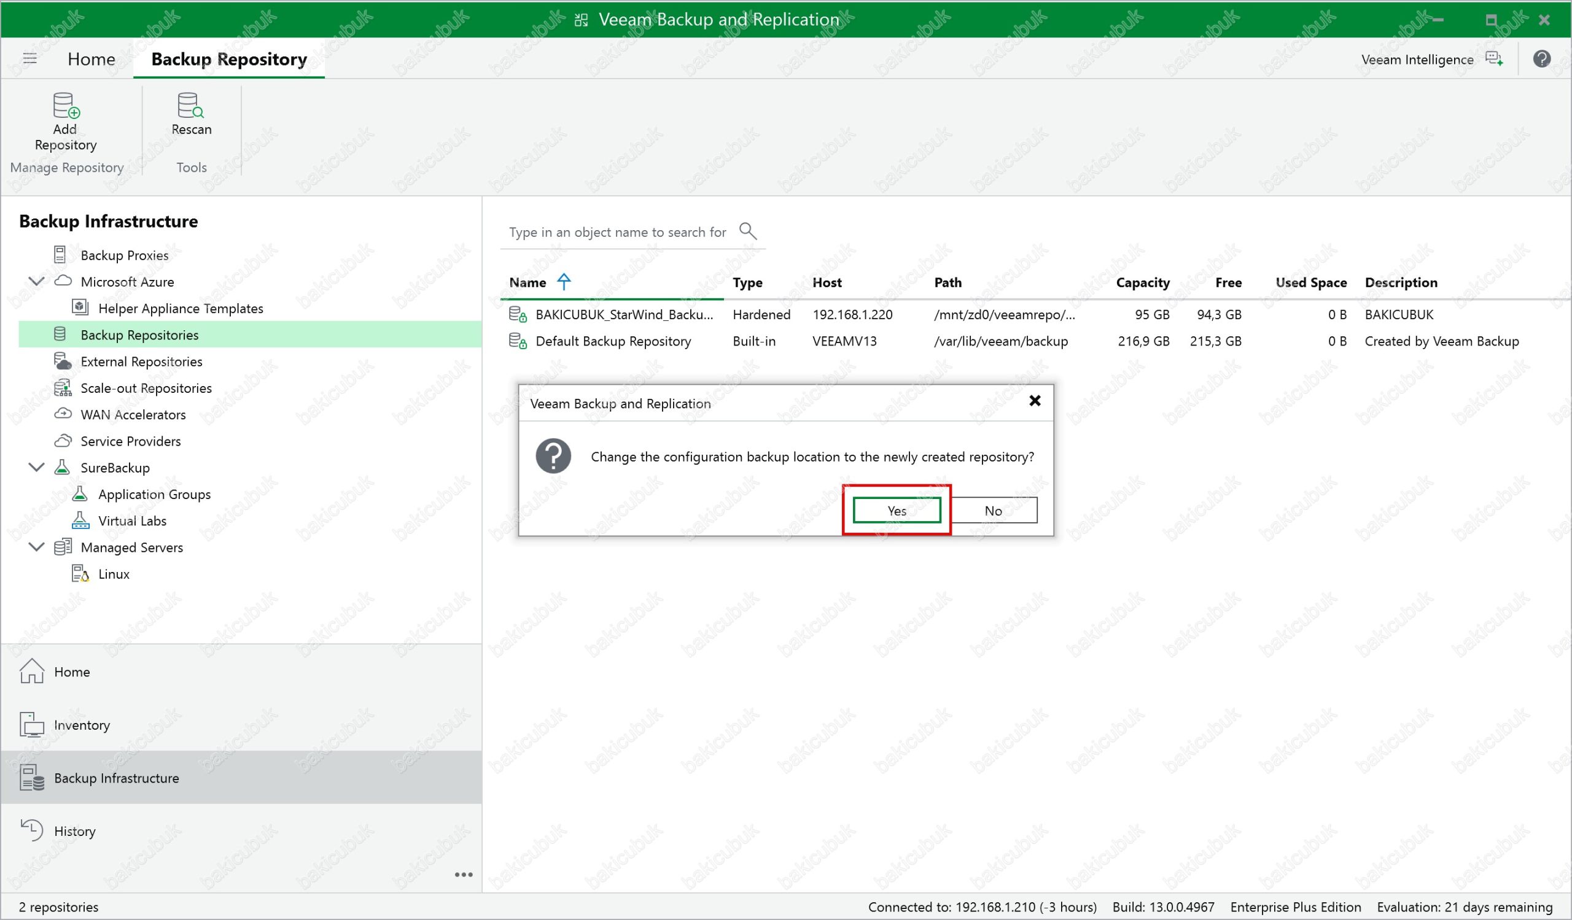1572x920 pixels.
Task: Select the Backup Repository ribbon tab
Action: click(x=229, y=58)
